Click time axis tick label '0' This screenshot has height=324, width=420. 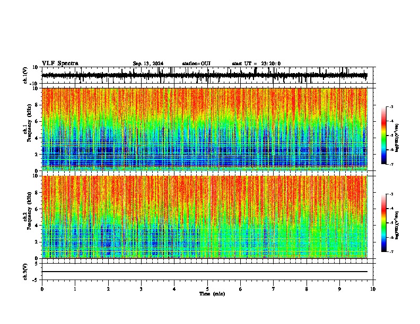pyautogui.click(x=42, y=289)
